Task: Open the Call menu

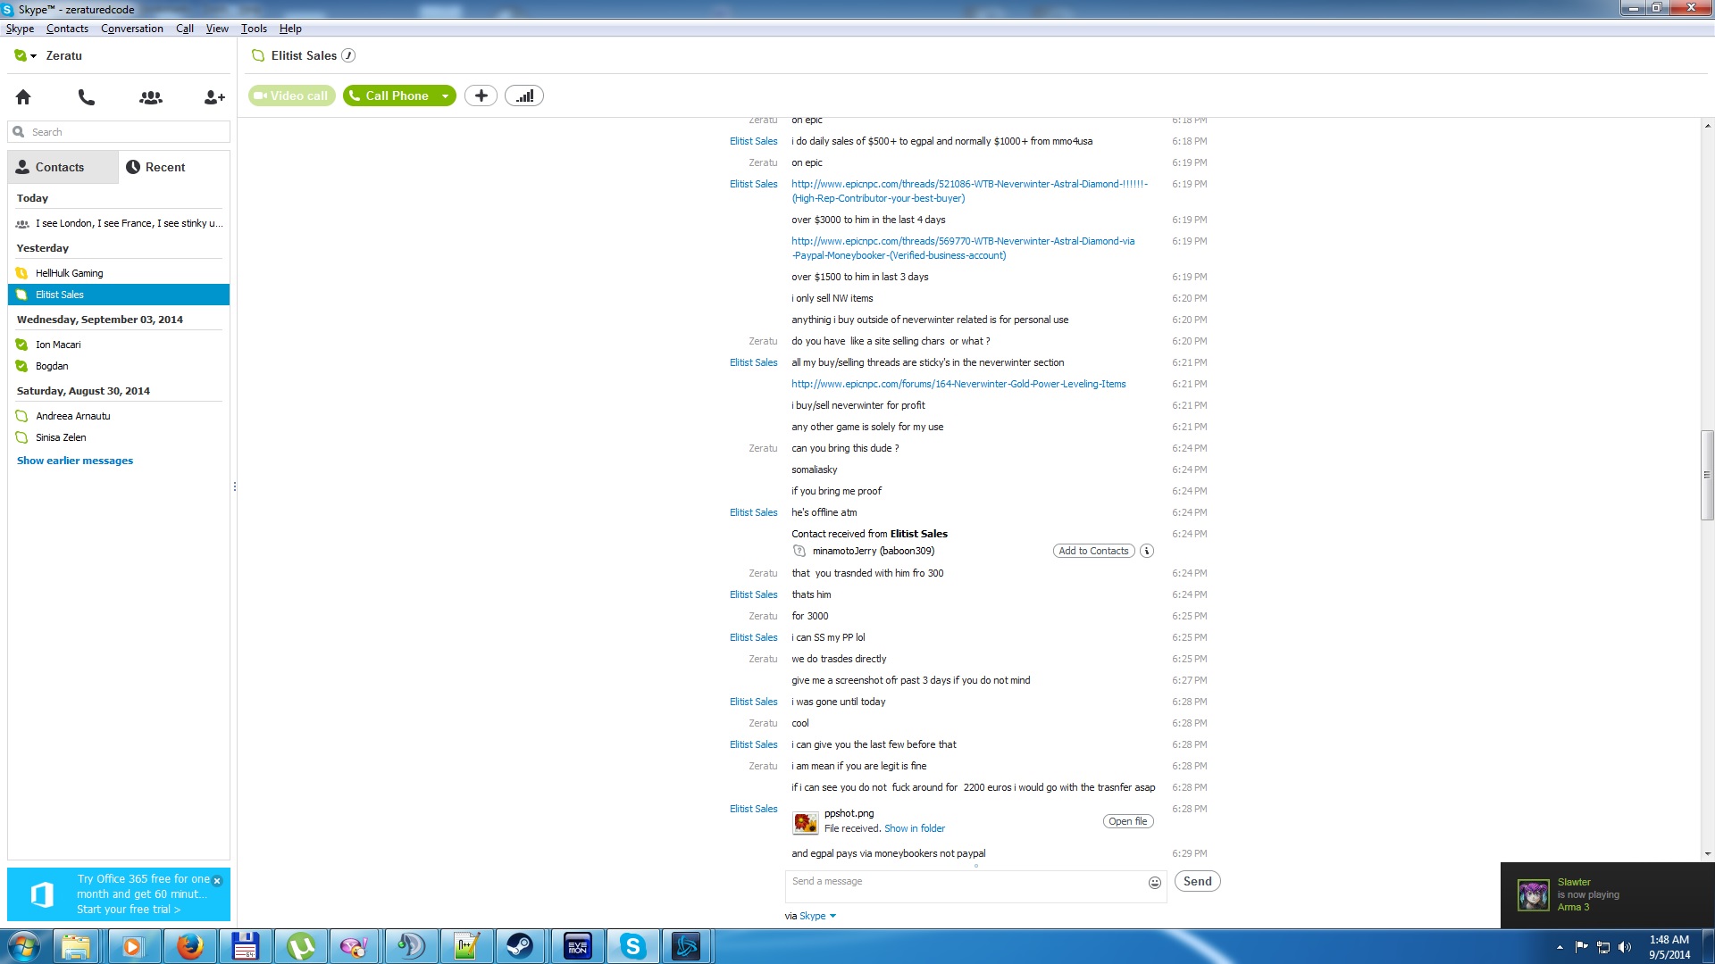Action: click(x=185, y=29)
